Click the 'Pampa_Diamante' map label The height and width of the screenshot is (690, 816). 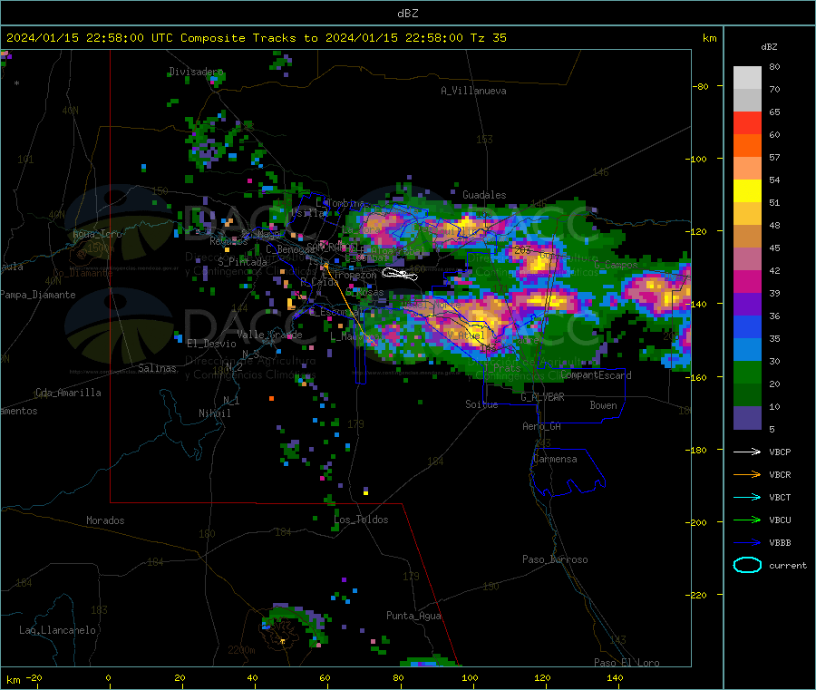click(x=38, y=295)
